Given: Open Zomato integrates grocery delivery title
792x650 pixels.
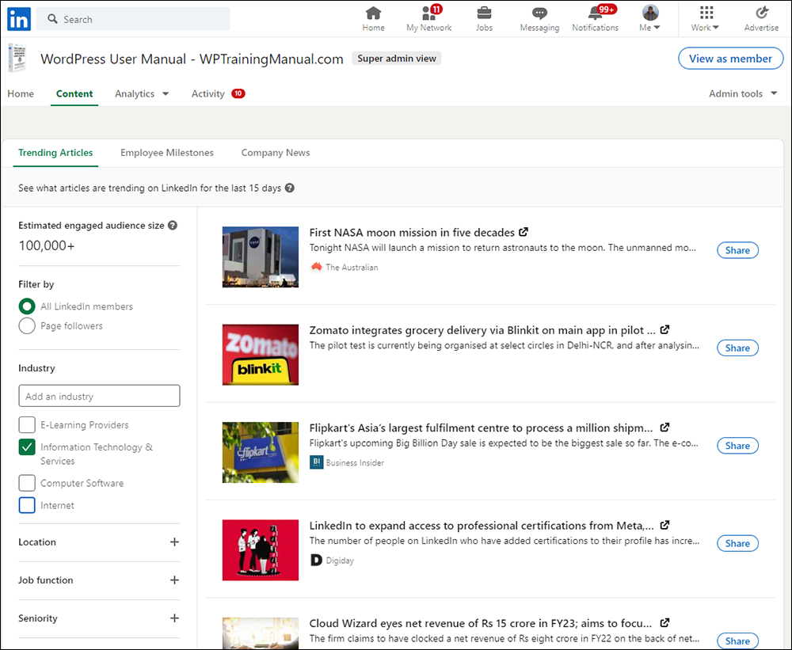Looking at the screenshot, I should (x=482, y=330).
